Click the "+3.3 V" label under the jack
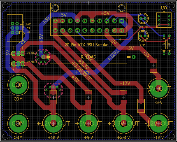The height and width of the screenshot is (142, 177). click(x=124, y=138)
